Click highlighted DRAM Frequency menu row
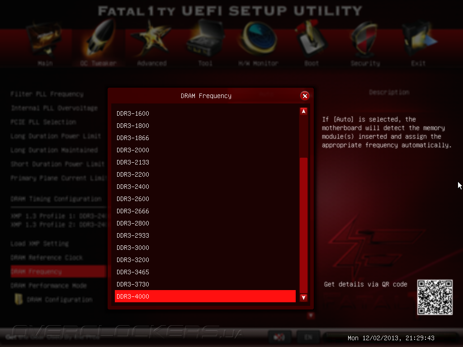The image size is (463, 347). tap(58, 272)
